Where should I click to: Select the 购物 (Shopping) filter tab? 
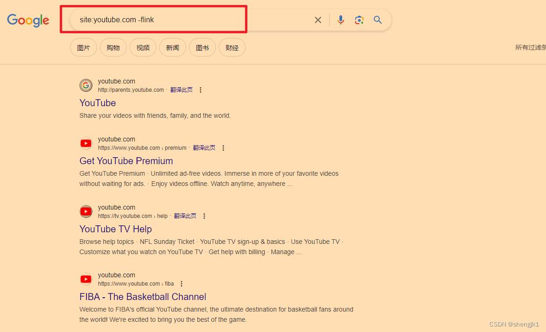pyautogui.click(x=113, y=48)
